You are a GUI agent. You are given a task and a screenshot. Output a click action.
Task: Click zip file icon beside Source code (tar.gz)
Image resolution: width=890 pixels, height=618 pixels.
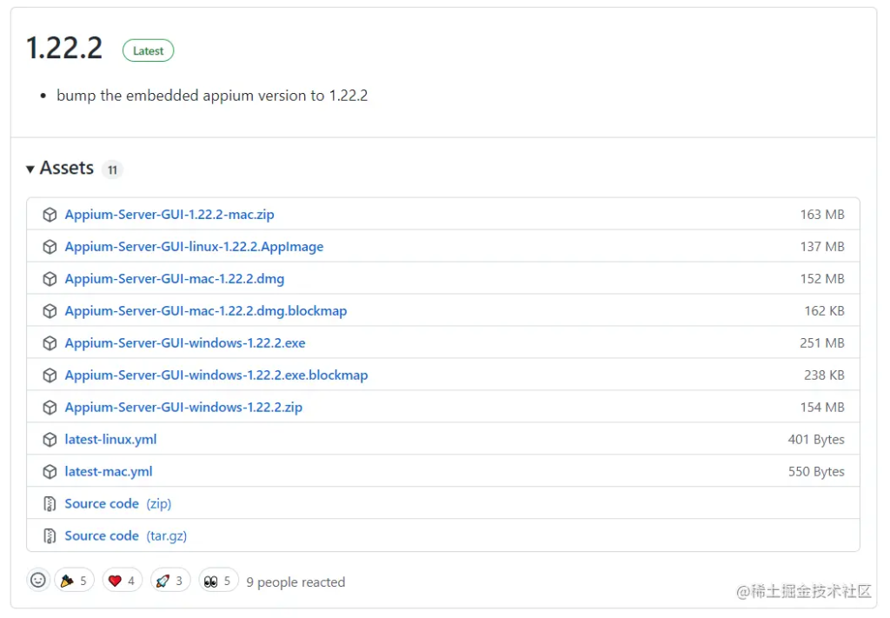point(50,535)
